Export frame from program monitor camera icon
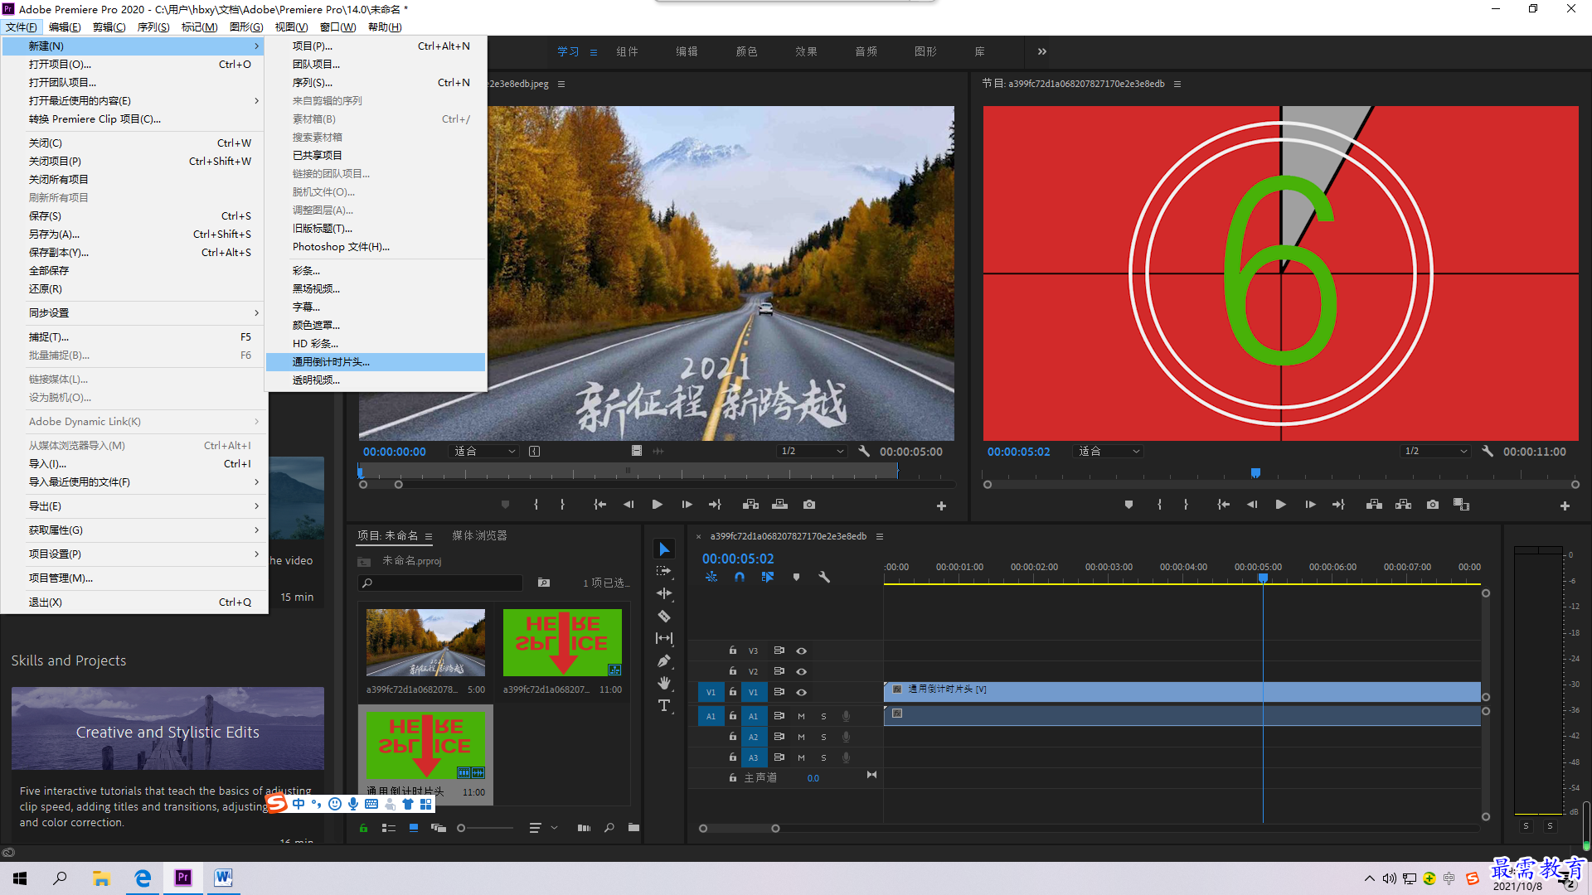 point(1433,505)
